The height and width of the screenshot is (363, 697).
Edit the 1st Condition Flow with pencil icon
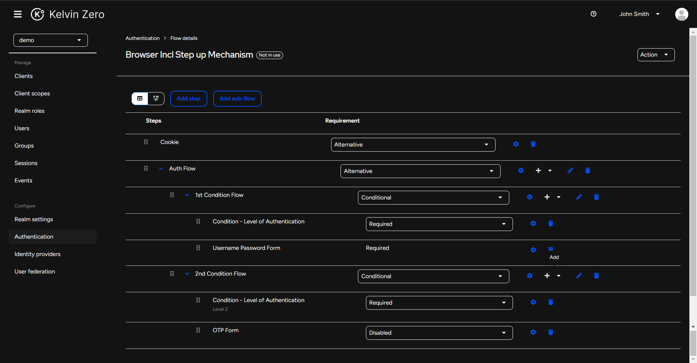[x=579, y=197]
